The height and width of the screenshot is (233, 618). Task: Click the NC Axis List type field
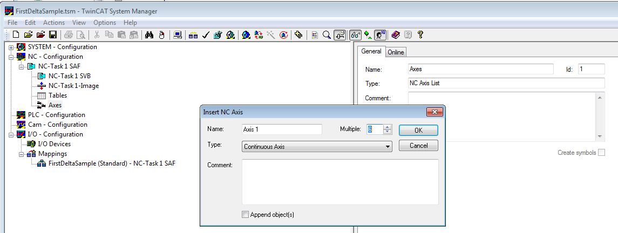click(506, 83)
